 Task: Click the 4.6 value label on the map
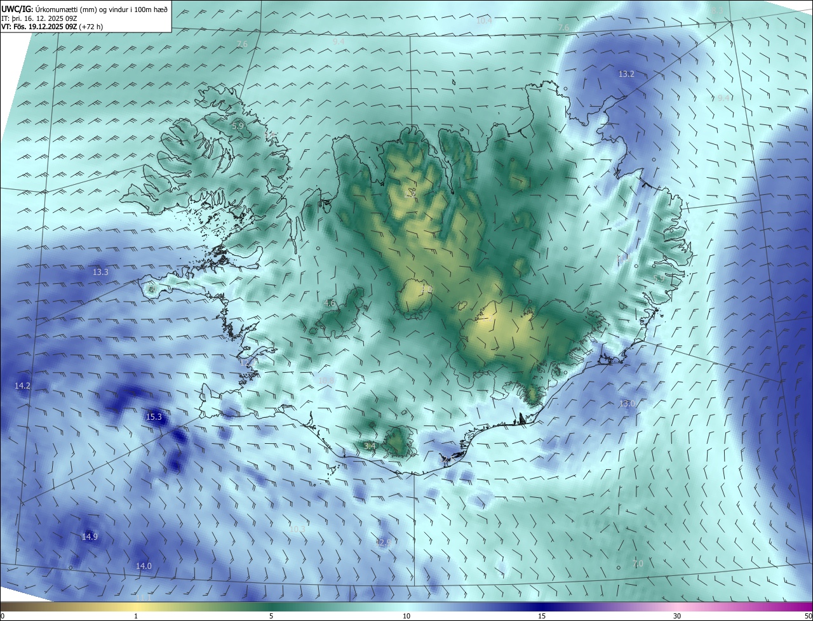(330, 304)
